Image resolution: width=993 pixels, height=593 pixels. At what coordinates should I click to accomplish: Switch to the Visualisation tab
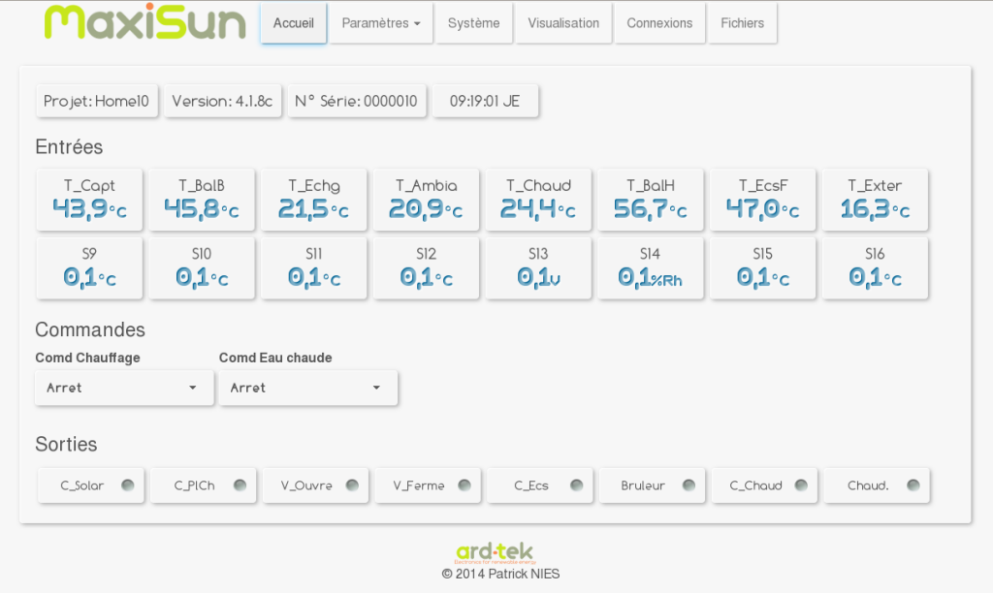click(563, 23)
